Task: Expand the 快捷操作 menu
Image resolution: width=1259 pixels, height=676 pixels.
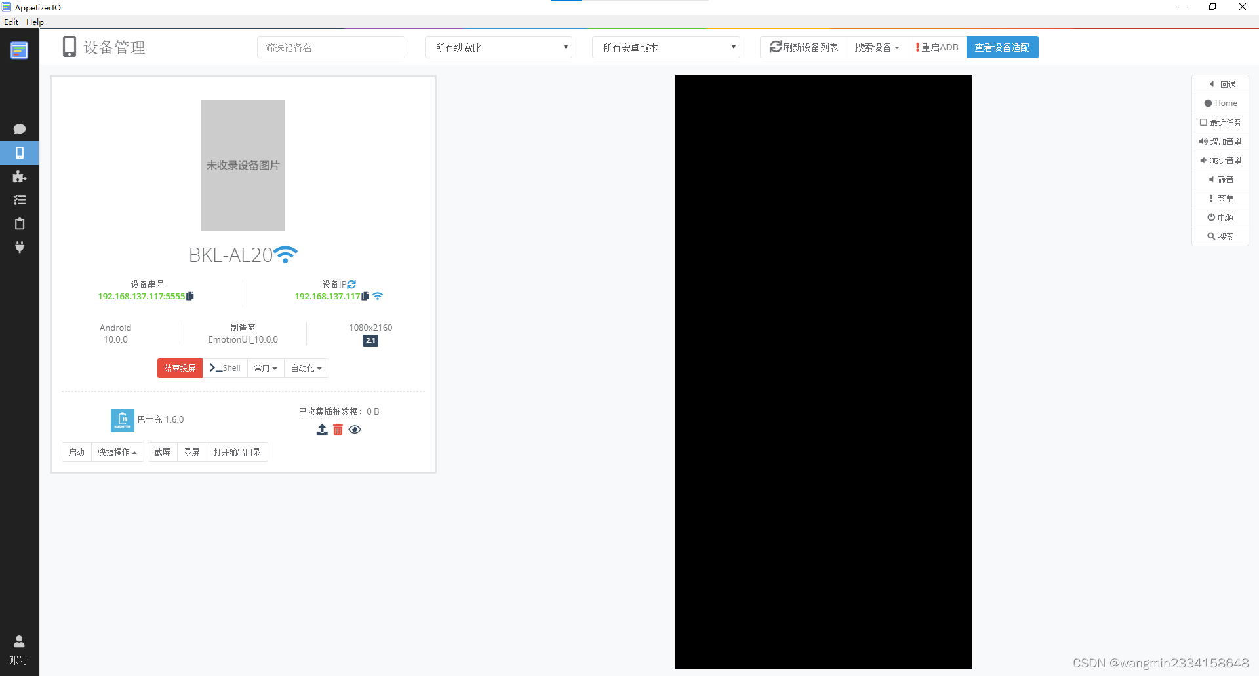Action: coord(117,452)
